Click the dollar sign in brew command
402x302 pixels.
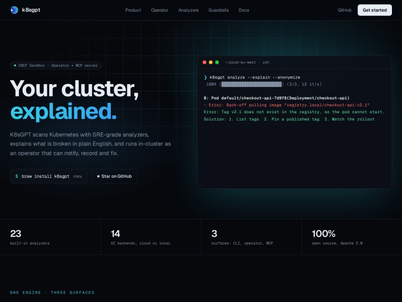(x=17, y=176)
